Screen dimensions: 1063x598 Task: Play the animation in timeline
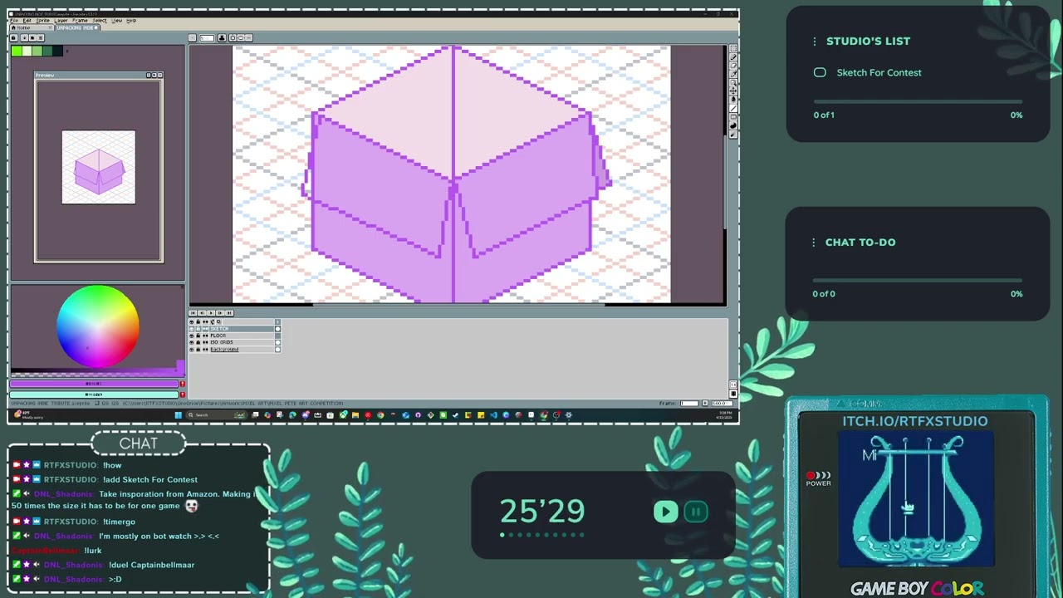[x=211, y=313]
